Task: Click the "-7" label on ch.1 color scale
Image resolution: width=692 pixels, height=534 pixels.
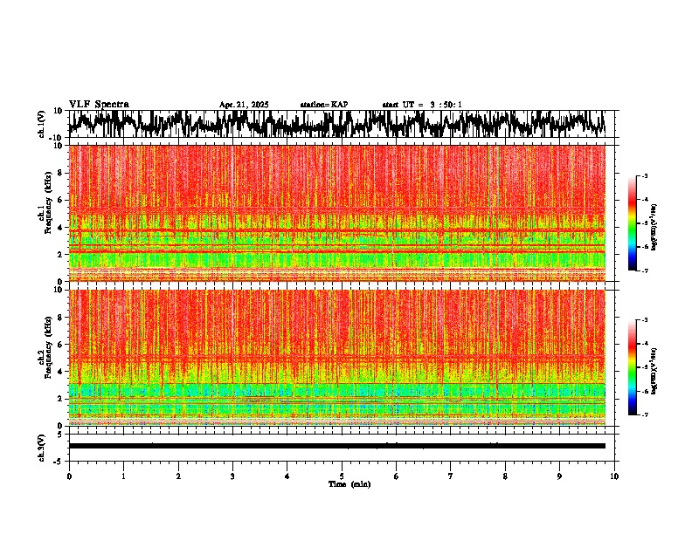Action: (644, 270)
